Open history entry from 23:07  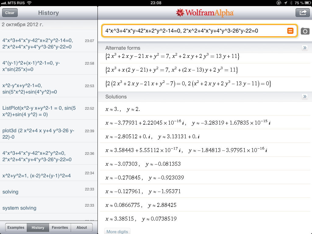click(x=48, y=44)
